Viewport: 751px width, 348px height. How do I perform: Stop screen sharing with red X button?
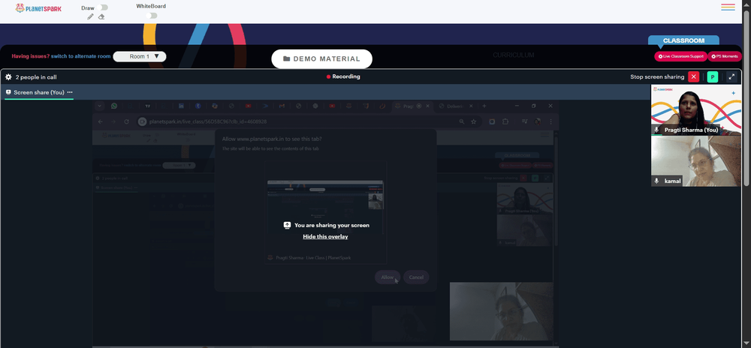click(x=693, y=77)
